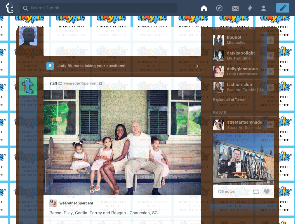Viewport: 299px width, 224px height.
Task: Follow wearethe15percent with the plus icon
Action: [x=100, y=83]
